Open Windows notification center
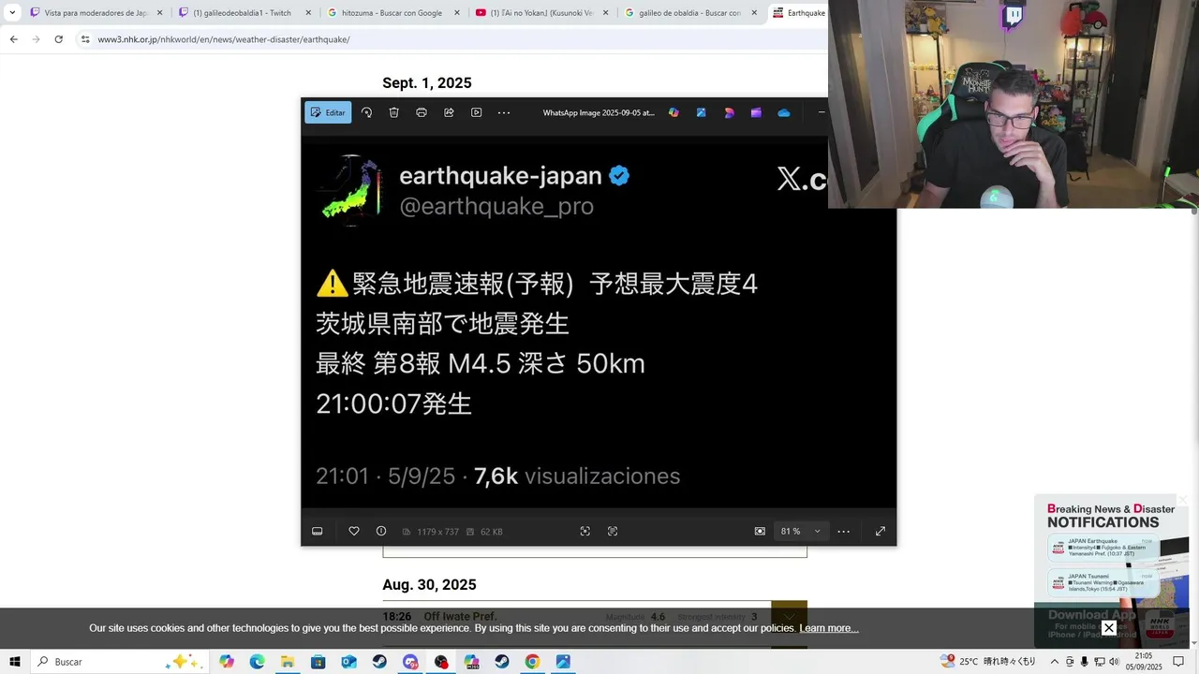This screenshot has height=674, width=1199. [x=1178, y=662]
